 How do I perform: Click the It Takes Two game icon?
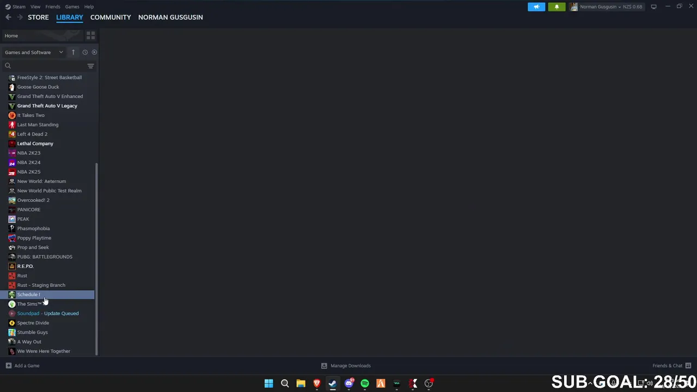click(12, 115)
